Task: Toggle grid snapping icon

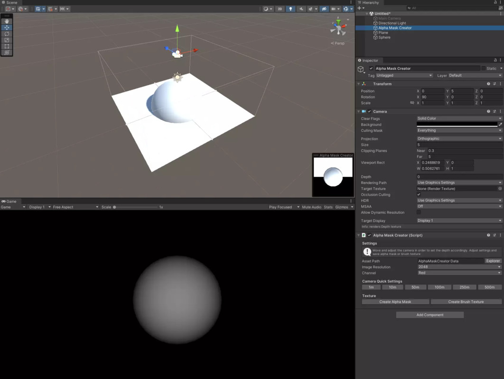Action: (x=50, y=9)
